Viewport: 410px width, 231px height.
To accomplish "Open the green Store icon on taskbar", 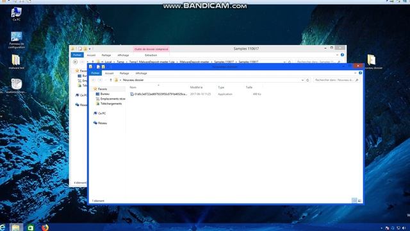I will pyautogui.click(x=30, y=228).
